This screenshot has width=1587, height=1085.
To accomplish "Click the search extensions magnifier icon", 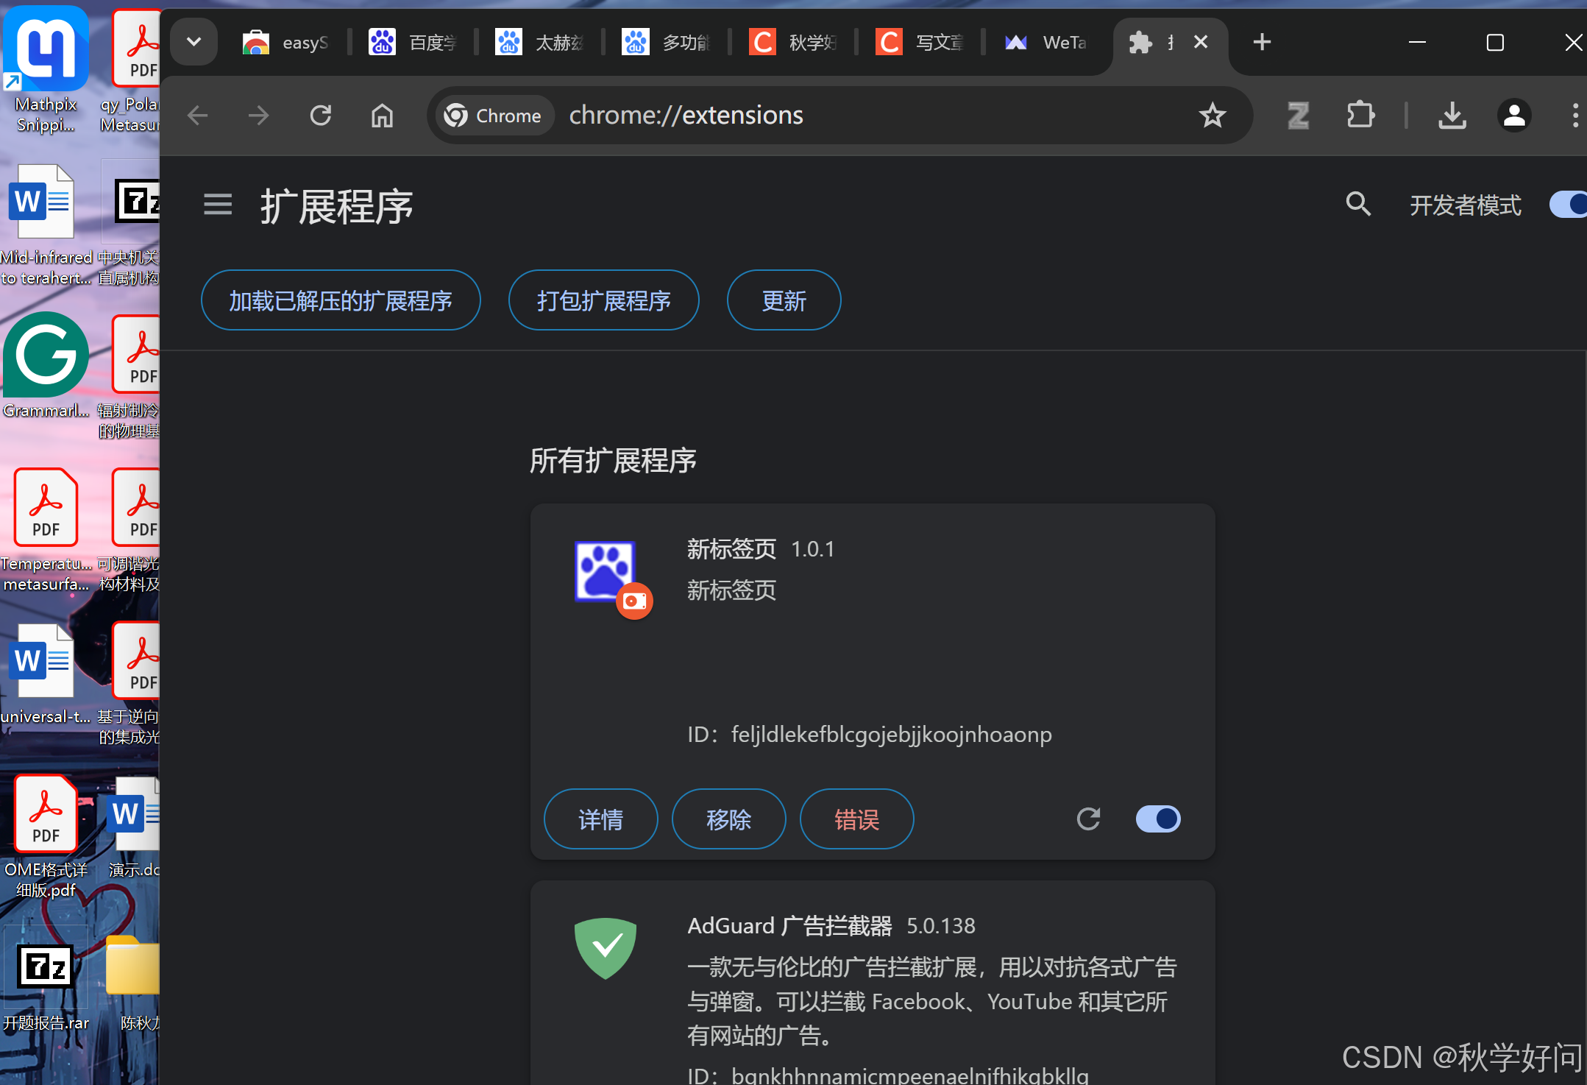I will click(x=1357, y=204).
